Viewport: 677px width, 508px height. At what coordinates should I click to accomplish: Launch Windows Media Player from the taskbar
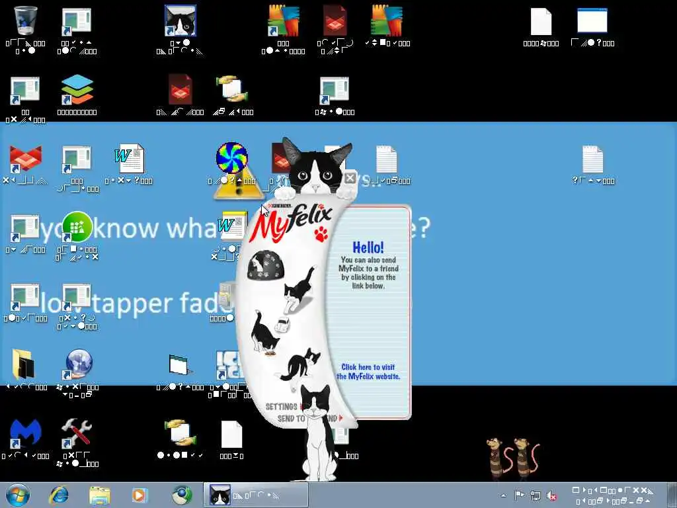click(139, 495)
